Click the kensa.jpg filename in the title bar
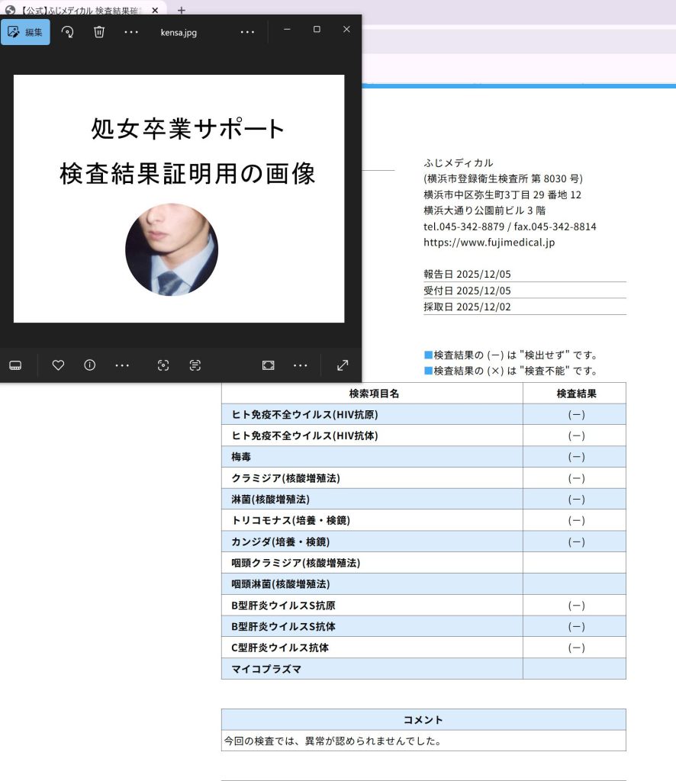676x781 pixels. [179, 33]
